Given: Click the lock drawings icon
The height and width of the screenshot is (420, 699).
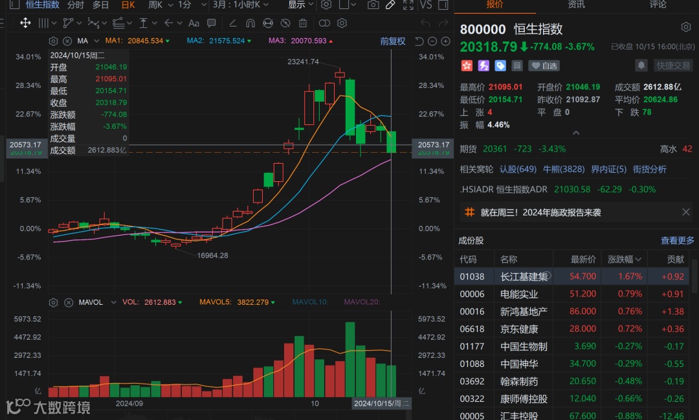Looking at the screenshot, I should tap(268, 23).
